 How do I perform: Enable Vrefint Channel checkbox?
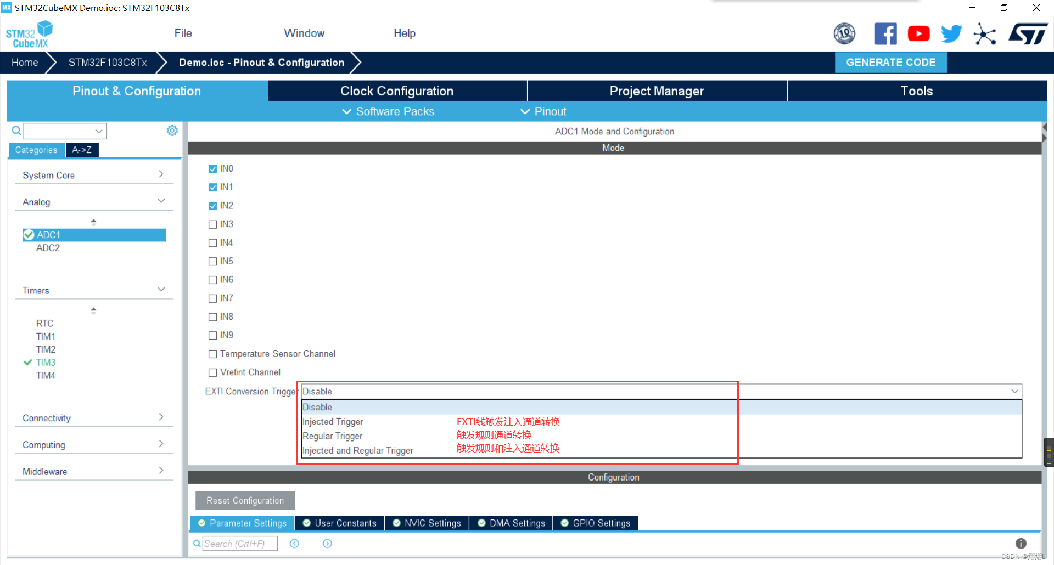[212, 373]
